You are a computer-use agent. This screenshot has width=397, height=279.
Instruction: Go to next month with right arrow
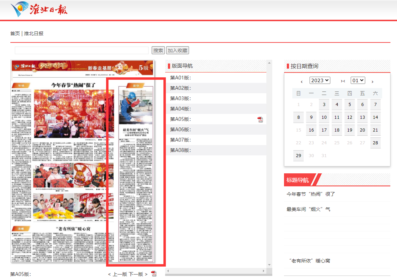tap(372, 81)
